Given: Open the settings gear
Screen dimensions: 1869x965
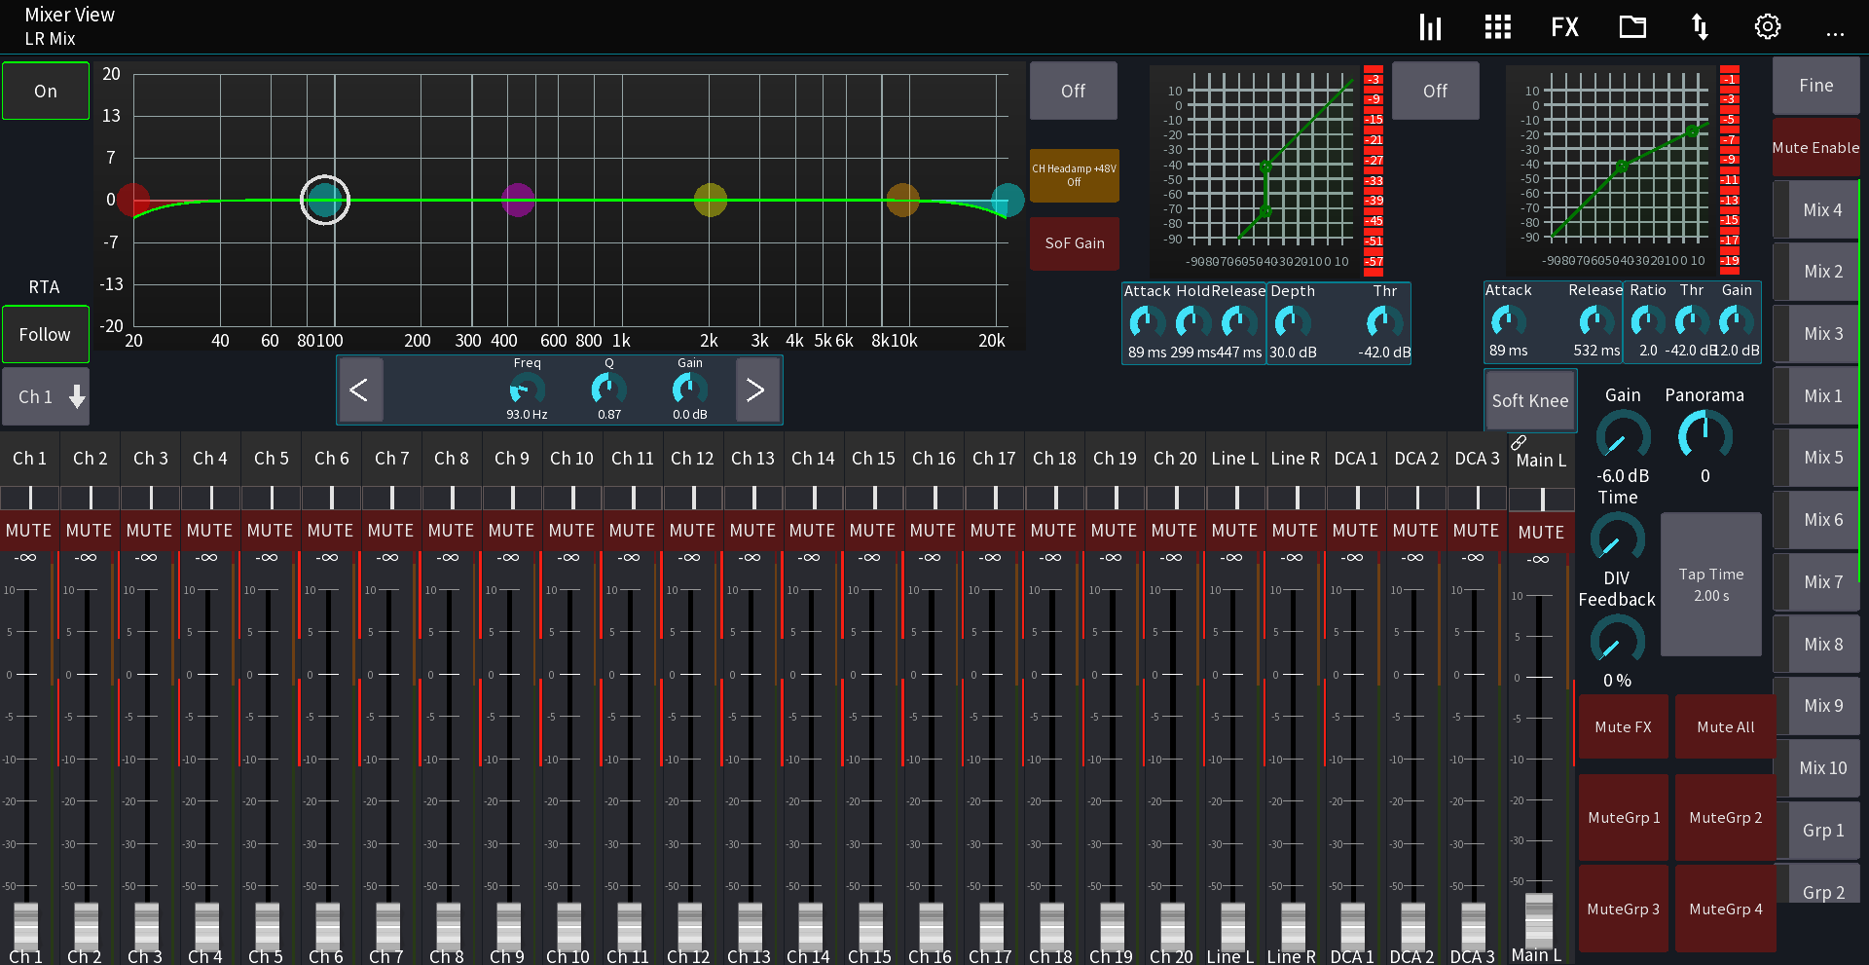Looking at the screenshot, I should coord(1767,26).
